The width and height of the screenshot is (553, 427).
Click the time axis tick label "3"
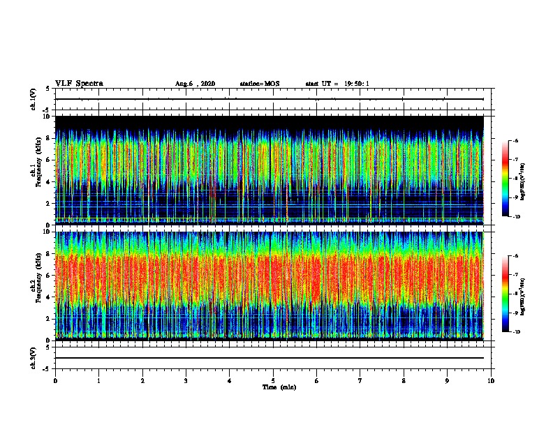tap(186, 381)
